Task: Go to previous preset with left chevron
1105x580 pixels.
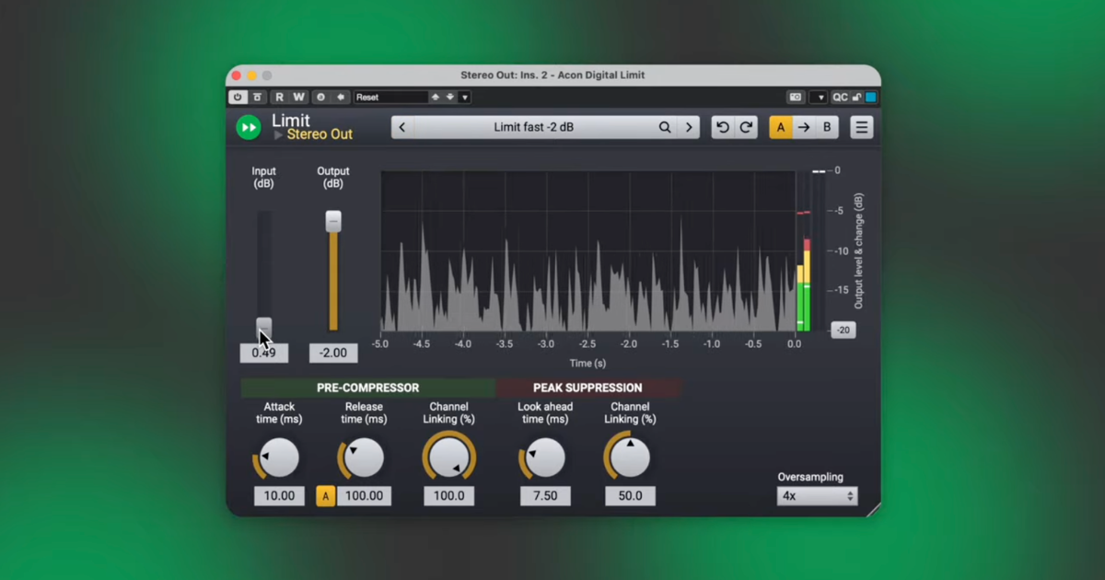Action: 402,127
